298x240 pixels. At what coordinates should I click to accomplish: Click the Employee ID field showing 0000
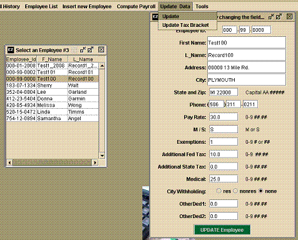click(x=261, y=30)
